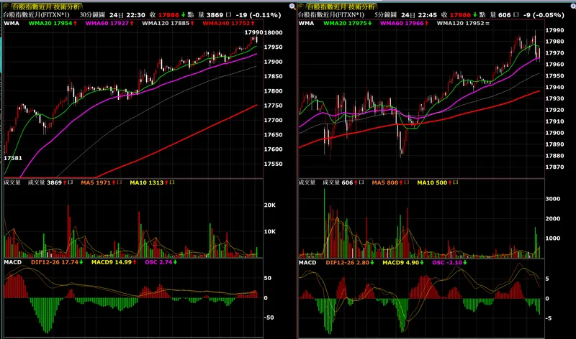Click the round icon beside the right 技術分析 tab
The width and height of the screenshot is (576, 339).
(x=301, y=6)
